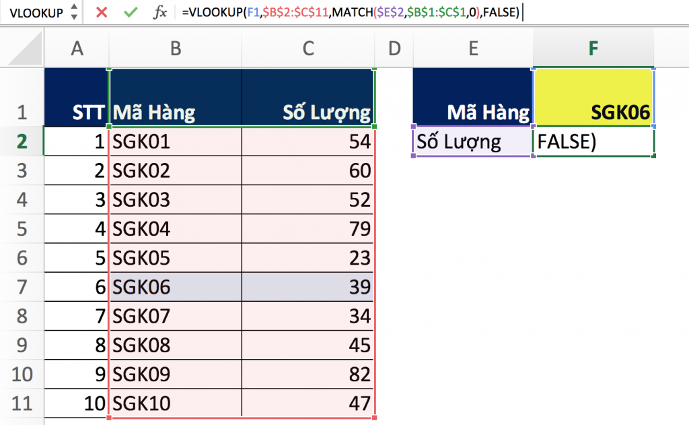The width and height of the screenshot is (689, 425).
Task: Click the cell with value 82
Action: coord(307,374)
